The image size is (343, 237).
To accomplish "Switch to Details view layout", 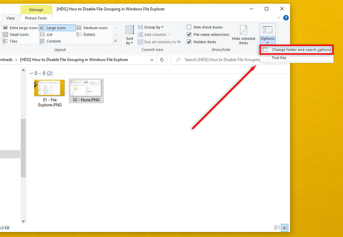I will [x=86, y=35].
